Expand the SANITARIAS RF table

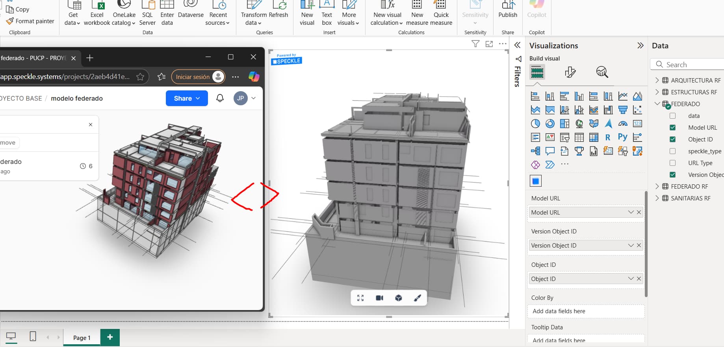click(x=657, y=198)
